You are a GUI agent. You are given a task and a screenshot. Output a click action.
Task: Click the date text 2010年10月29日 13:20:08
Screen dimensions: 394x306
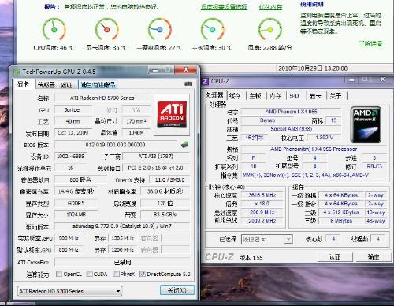click(x=313, y=68)
